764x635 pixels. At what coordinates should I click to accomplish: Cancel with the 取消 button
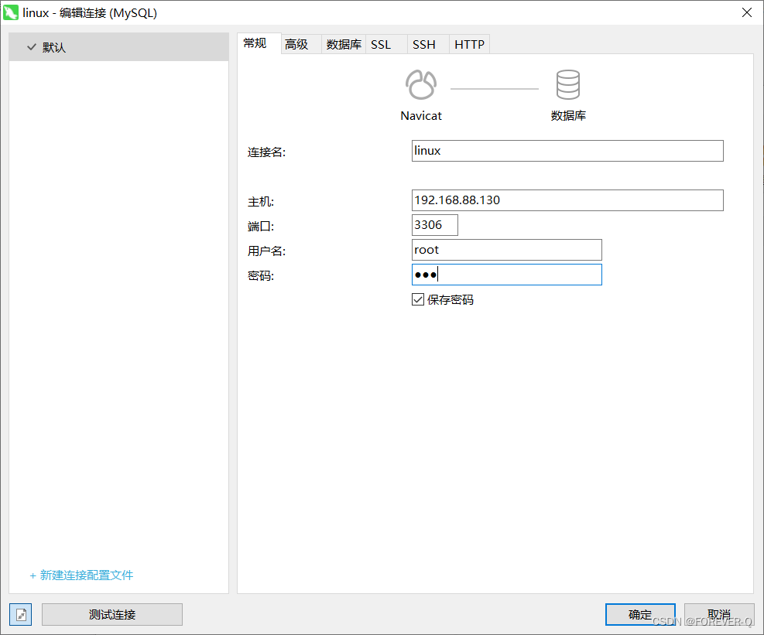(719, 615)
